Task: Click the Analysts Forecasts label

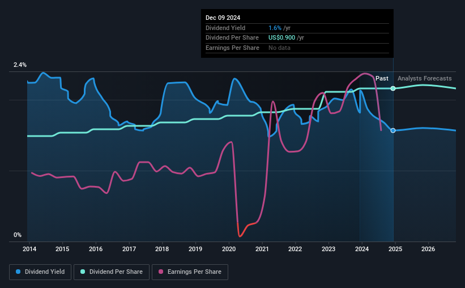Action: click(425, 78)
